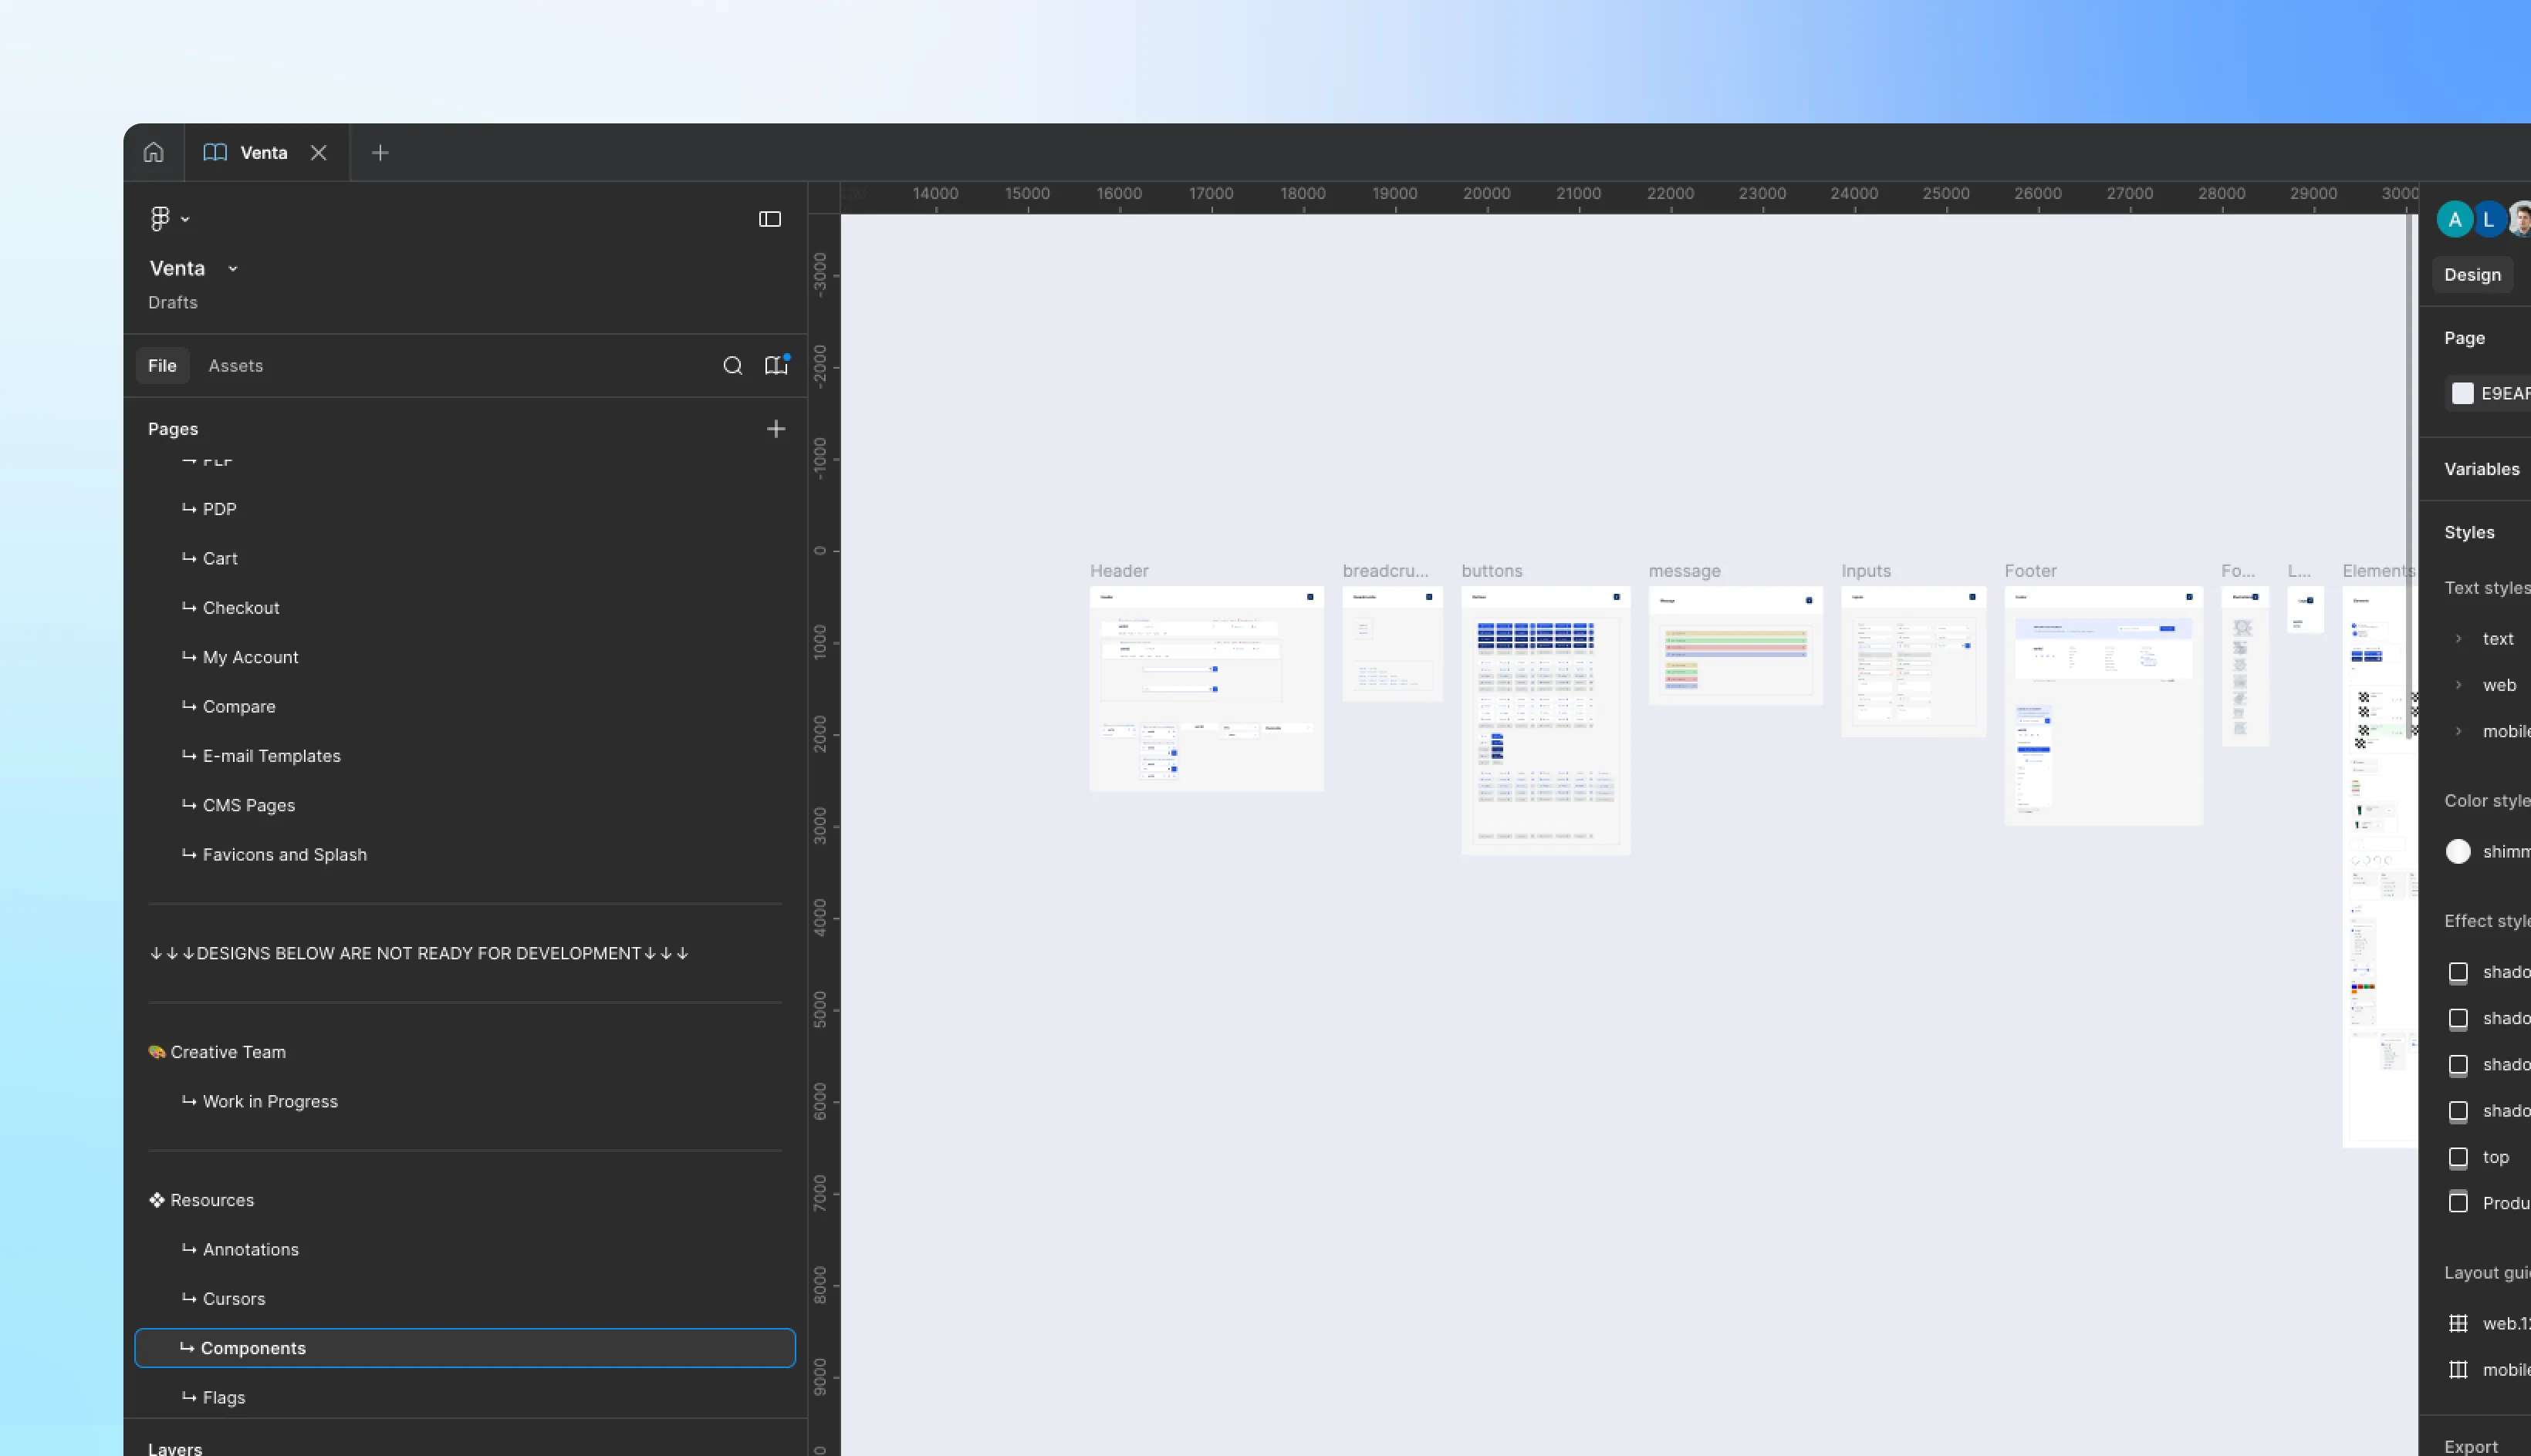Viewport: 2531px width, 1456px height.
Task: Click the search icon in File panel
Action: click(x=732, y=366)
